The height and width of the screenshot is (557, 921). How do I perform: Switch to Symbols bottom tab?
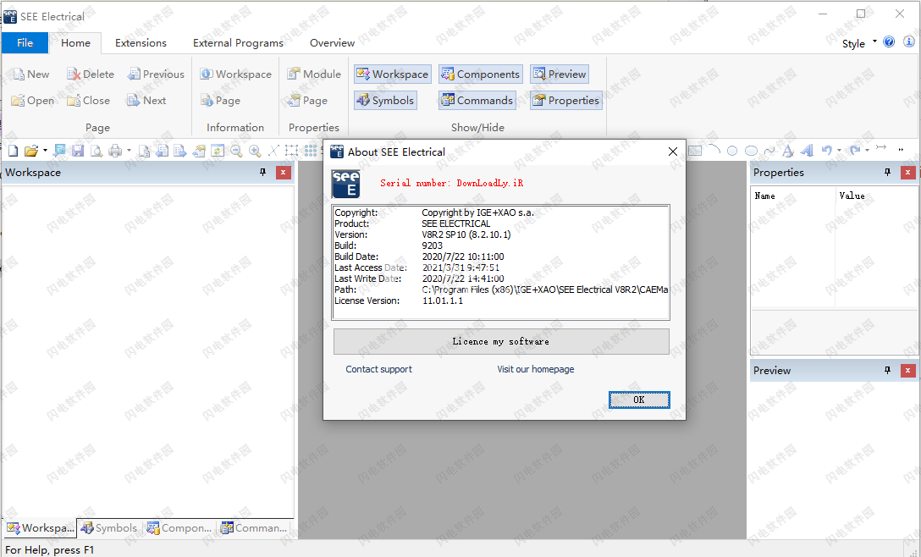click(x=108, y=527)
